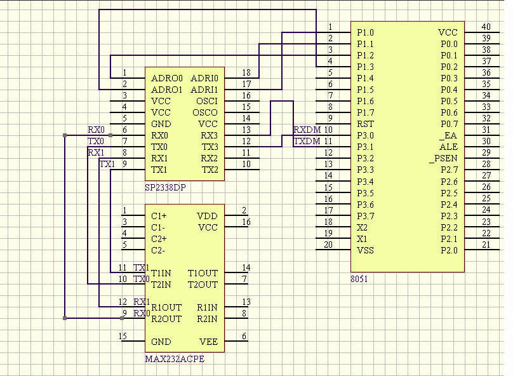Select the TXDM net label
Image resolution: width=513 pixels, height=376 pixels.
click(x=307, y=141)
